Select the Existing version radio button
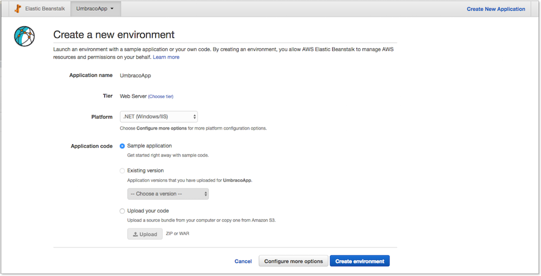The image size is (541, 276). tap(122, 171)
